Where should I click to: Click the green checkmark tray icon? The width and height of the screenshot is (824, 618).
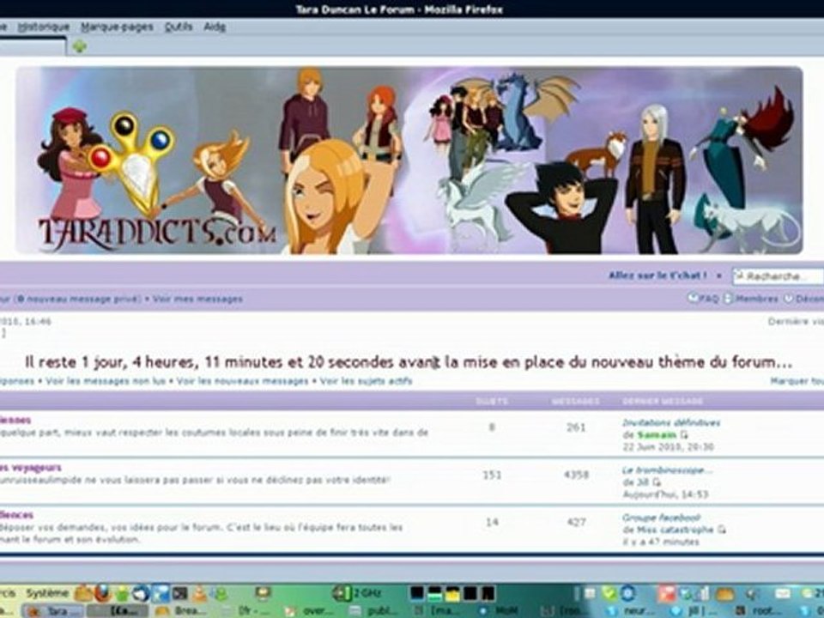pos(609,593)
